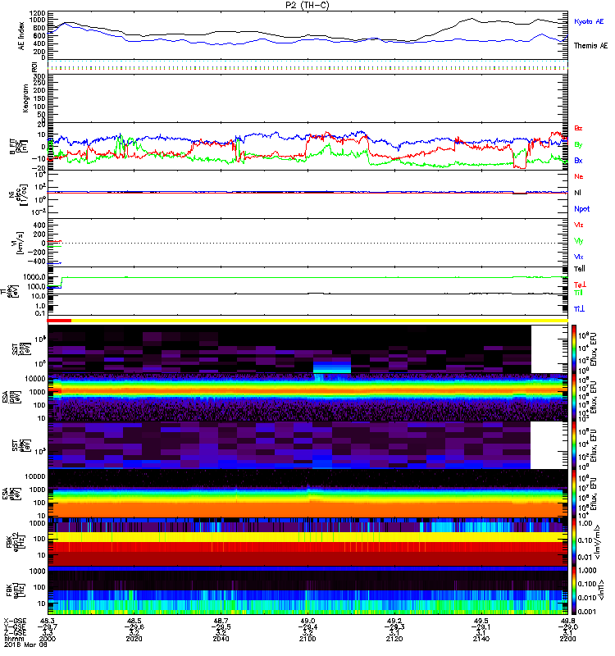The image size is (615, 656).
Task: Click the 'Vi [km/s]' axis label
Action: [19, 243]
